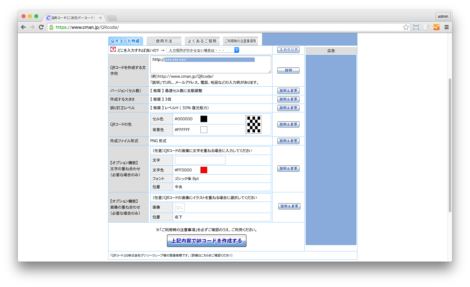Click the green padlock security icon
Viewport: 470px width, 287px height.
51,27
